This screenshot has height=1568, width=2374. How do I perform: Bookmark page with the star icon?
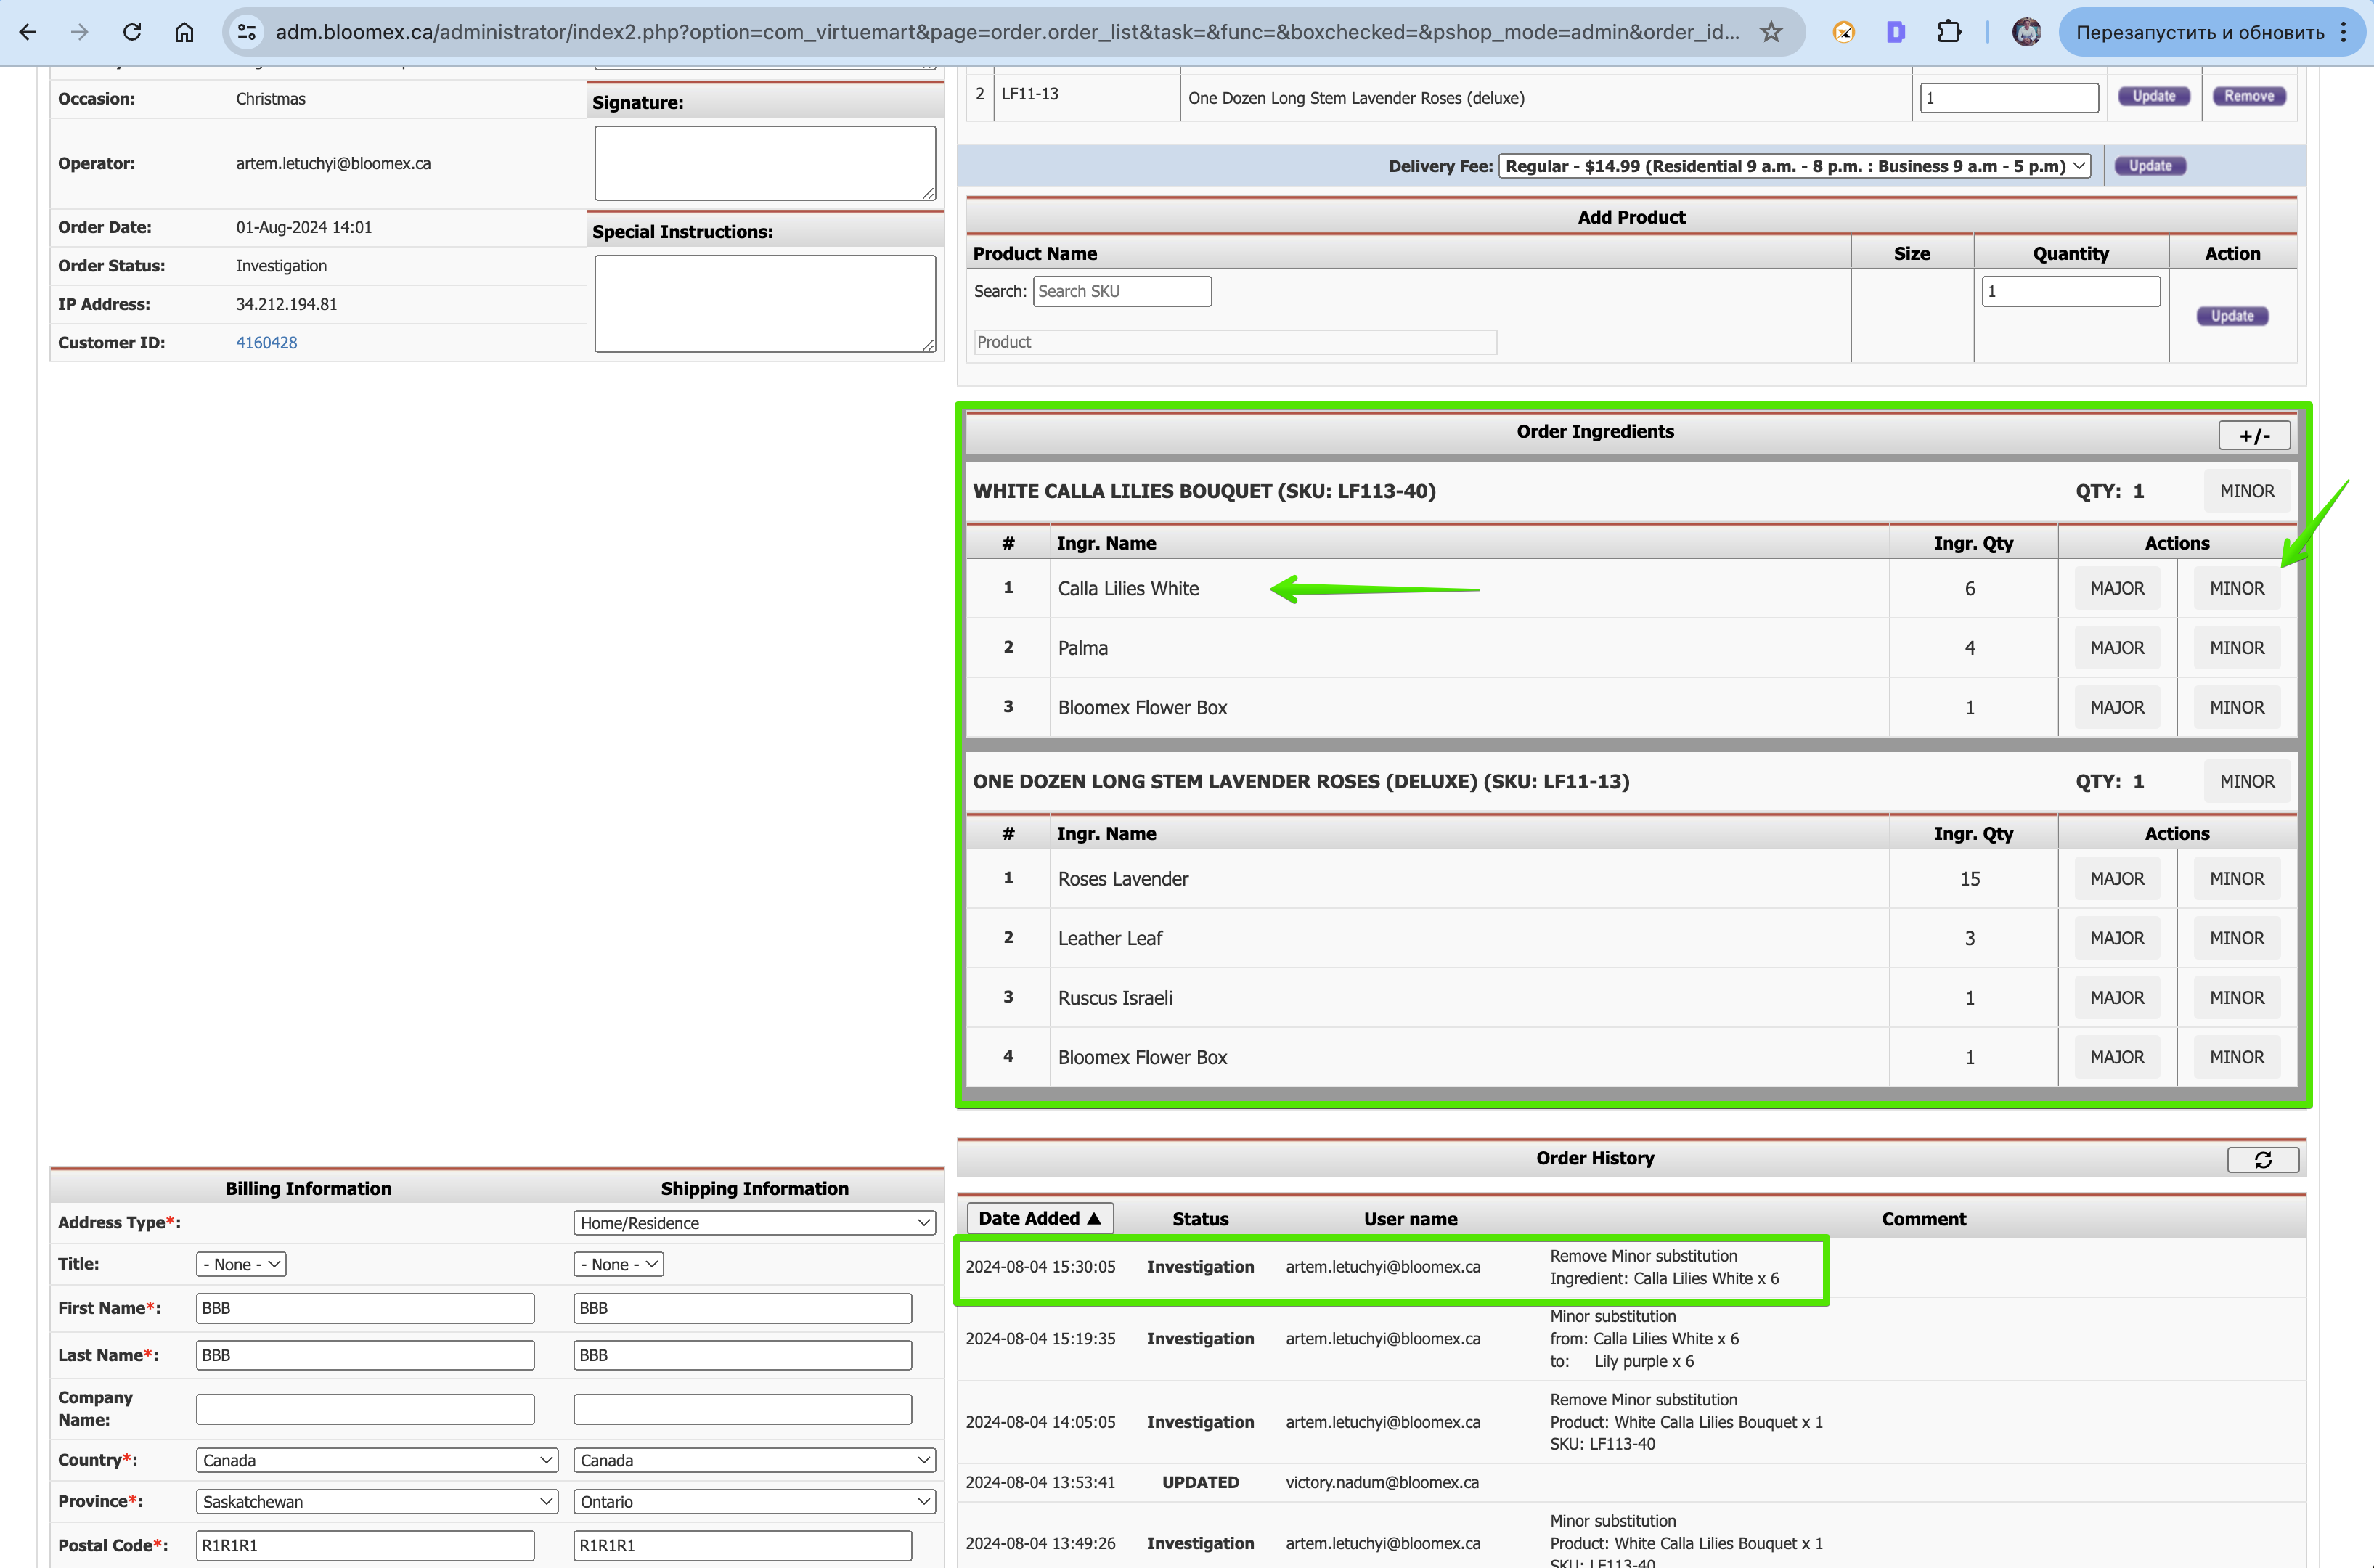pos(1771,32)
